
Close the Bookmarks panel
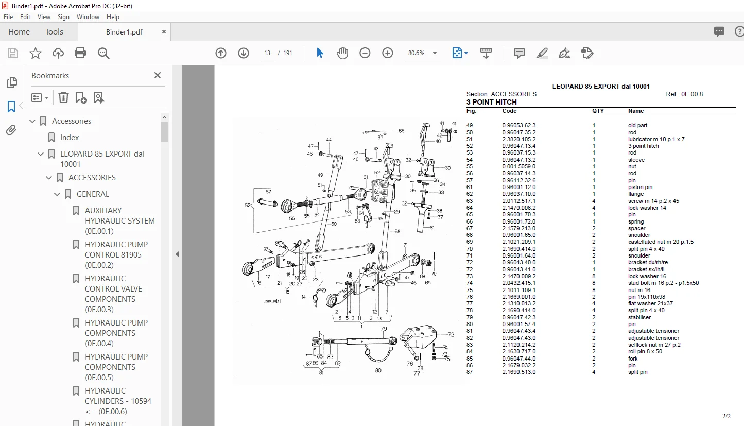click(158, 75)
